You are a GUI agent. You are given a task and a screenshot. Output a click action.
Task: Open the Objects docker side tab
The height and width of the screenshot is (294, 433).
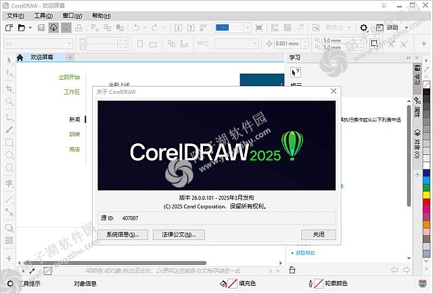point(417,143)
